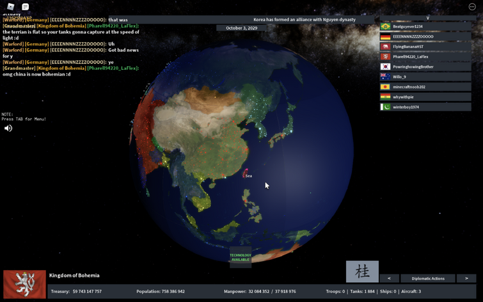This screenshot has width=483, height=302.
Task: Click the Diplomatic Actions button
Action: (428, 278)
